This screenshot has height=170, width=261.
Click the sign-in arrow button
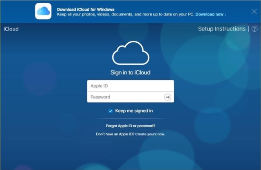(x=168, y=97)
